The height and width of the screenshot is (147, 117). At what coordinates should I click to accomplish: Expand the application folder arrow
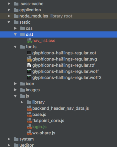pyautogui.click(x=9, y=10)
